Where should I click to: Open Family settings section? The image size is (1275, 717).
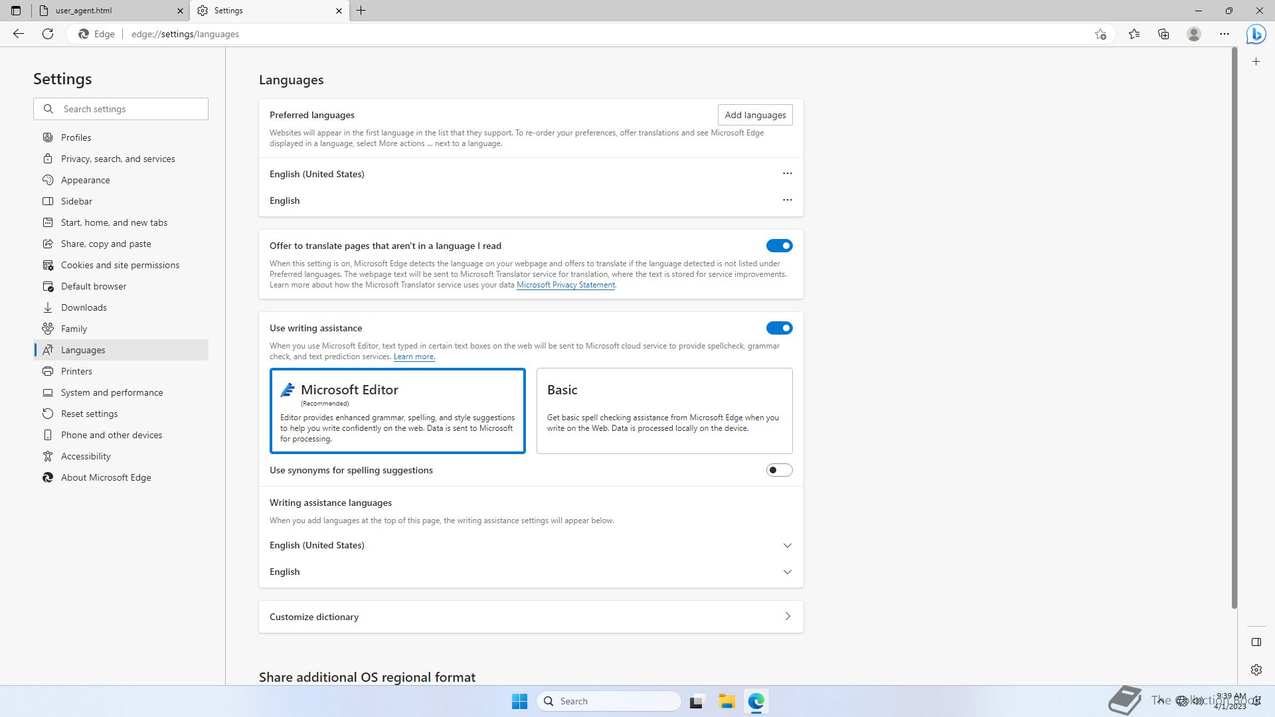pos(121,329)
